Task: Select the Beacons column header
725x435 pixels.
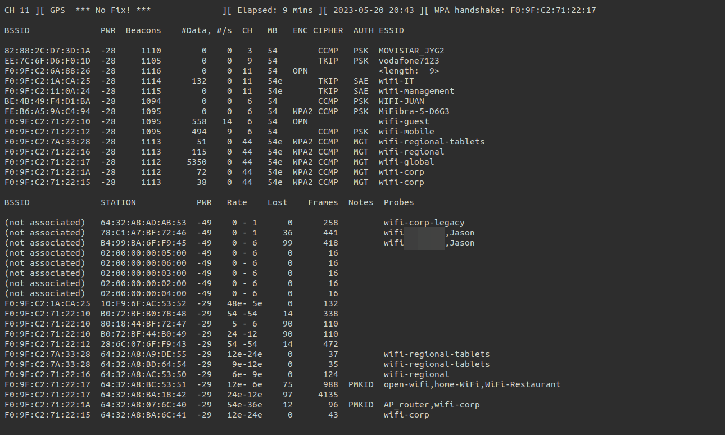Action: (x=143, y=30)
